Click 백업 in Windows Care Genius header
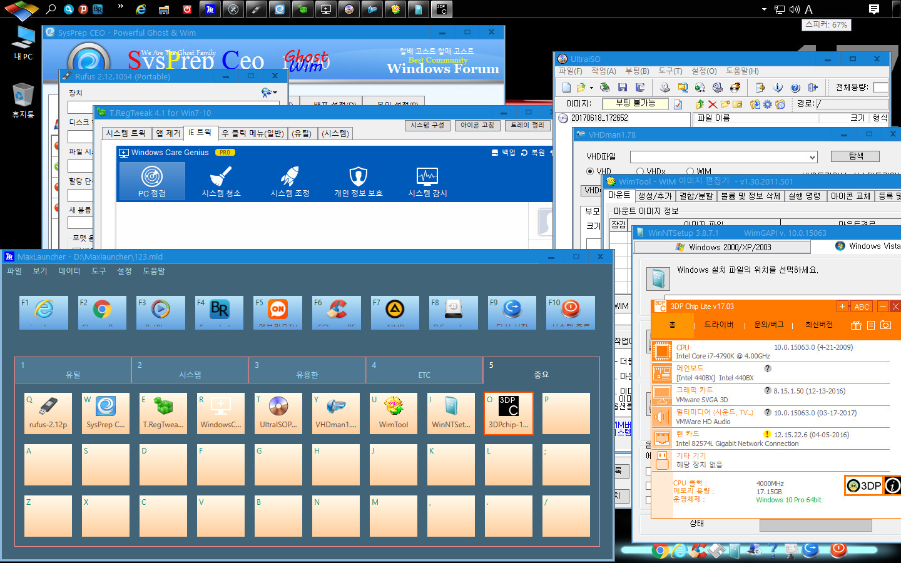 point(504,153)
